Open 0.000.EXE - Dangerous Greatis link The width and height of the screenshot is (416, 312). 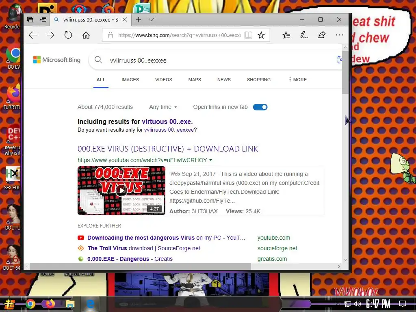tap(130, 259)
